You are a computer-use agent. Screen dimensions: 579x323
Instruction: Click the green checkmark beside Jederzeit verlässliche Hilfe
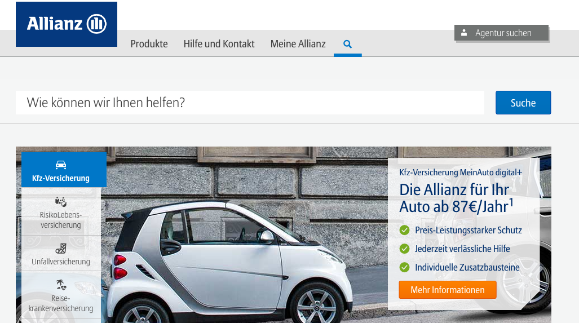tap(404, 249)
